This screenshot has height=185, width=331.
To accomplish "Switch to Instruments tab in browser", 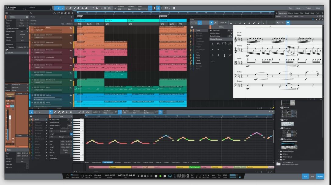I will [x=283, y=13].
